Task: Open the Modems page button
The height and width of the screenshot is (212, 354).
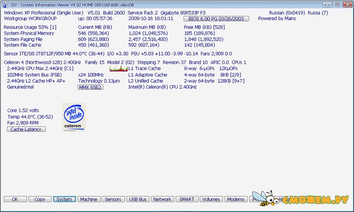Action: pos(236,199)
